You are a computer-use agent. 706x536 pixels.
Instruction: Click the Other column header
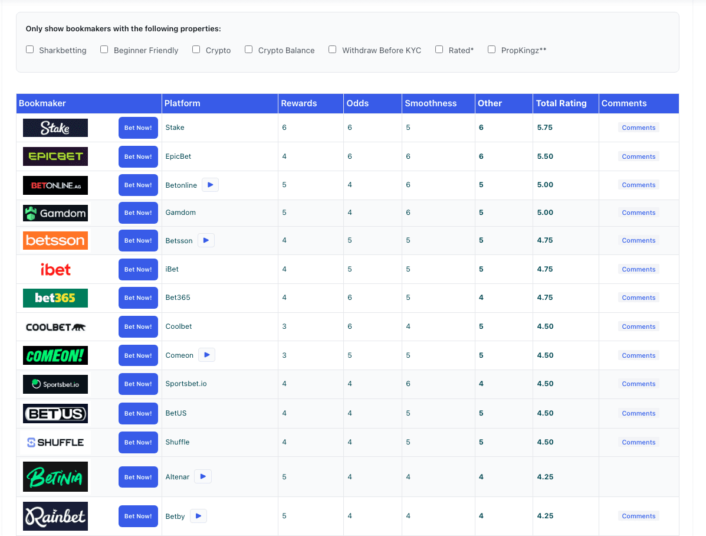pyautogui.click(x=504, y=103)
